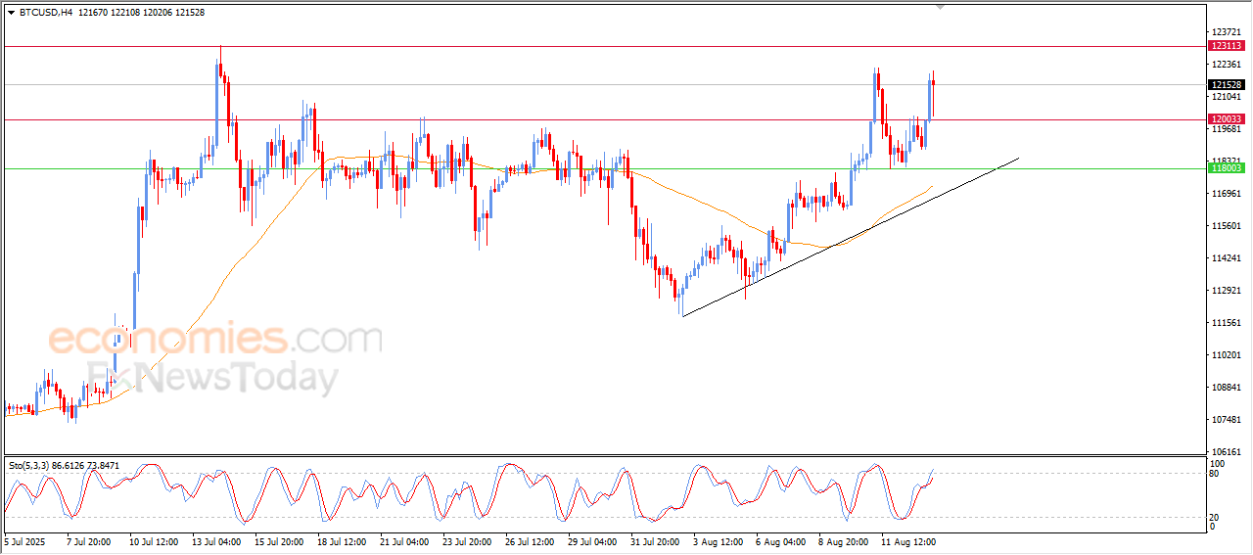Viewport: 1253px width, 555px height.
Task: Click the stochastic 100 level label
Action: tap(1218, 463)
